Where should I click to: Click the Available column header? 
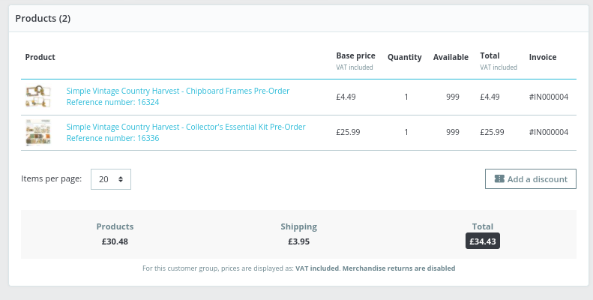coord(451,57)
